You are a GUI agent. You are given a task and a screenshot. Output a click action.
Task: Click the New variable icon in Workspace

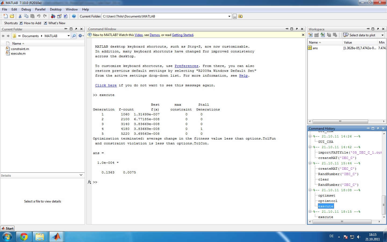(310, 35)
